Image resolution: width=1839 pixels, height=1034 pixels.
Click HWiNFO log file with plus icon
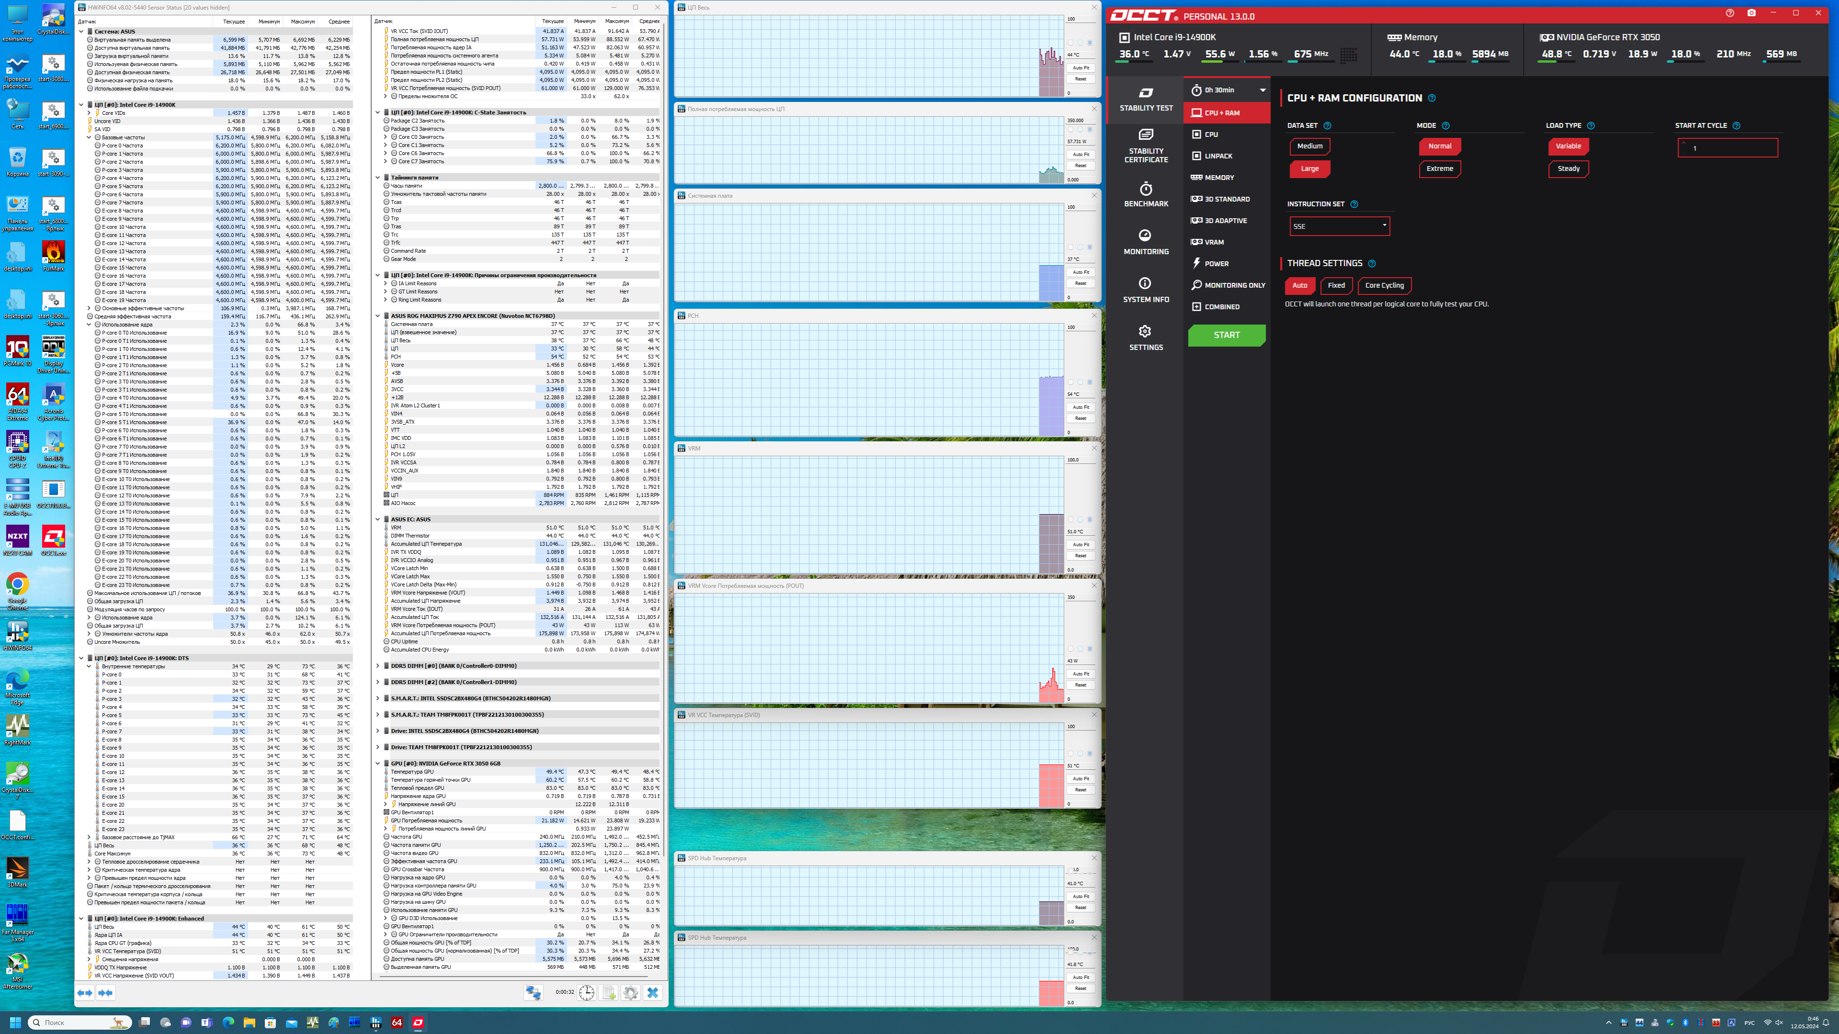click(608, 993)
